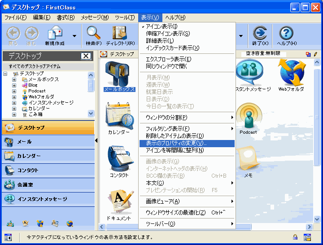The image size is (323, 245).
Task: Click the 新規作成 (New) toolbar icon
Action: click(56, 34)
